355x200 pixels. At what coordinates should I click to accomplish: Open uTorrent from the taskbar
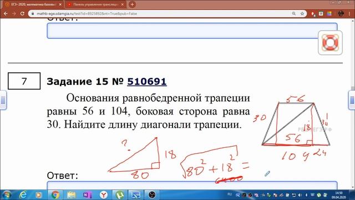point(120,195)
